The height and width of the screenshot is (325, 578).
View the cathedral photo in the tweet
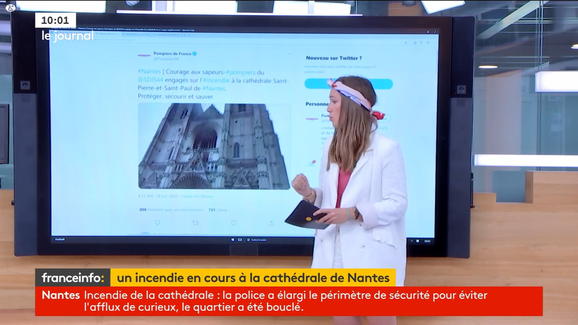coord(214,146)
